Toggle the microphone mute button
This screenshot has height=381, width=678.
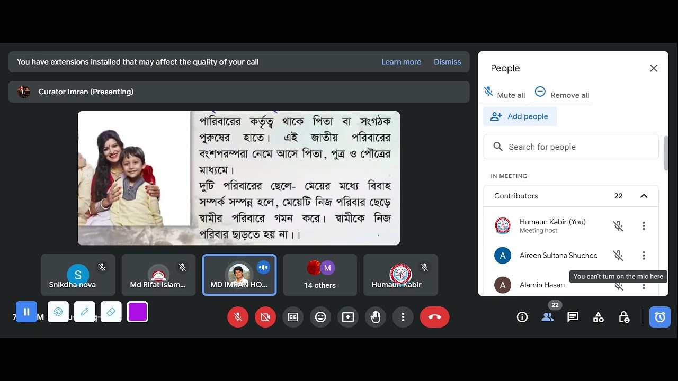[x=238, y=317]
